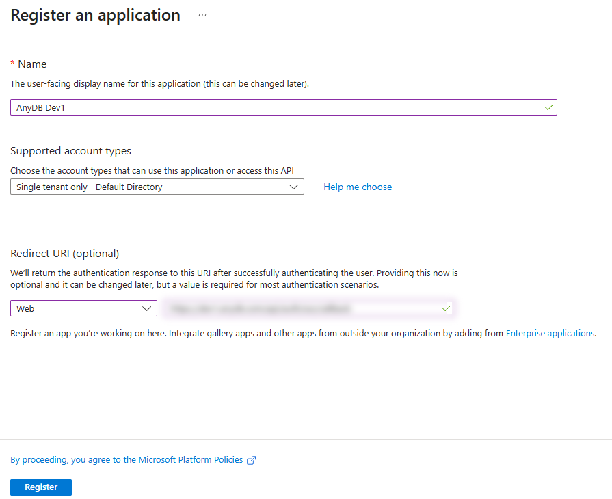Image resolution: width=612 pixels, height=499 pixels.
Task: Open the Microsoft Platform Policies link
Action: [x=127, y=459]
